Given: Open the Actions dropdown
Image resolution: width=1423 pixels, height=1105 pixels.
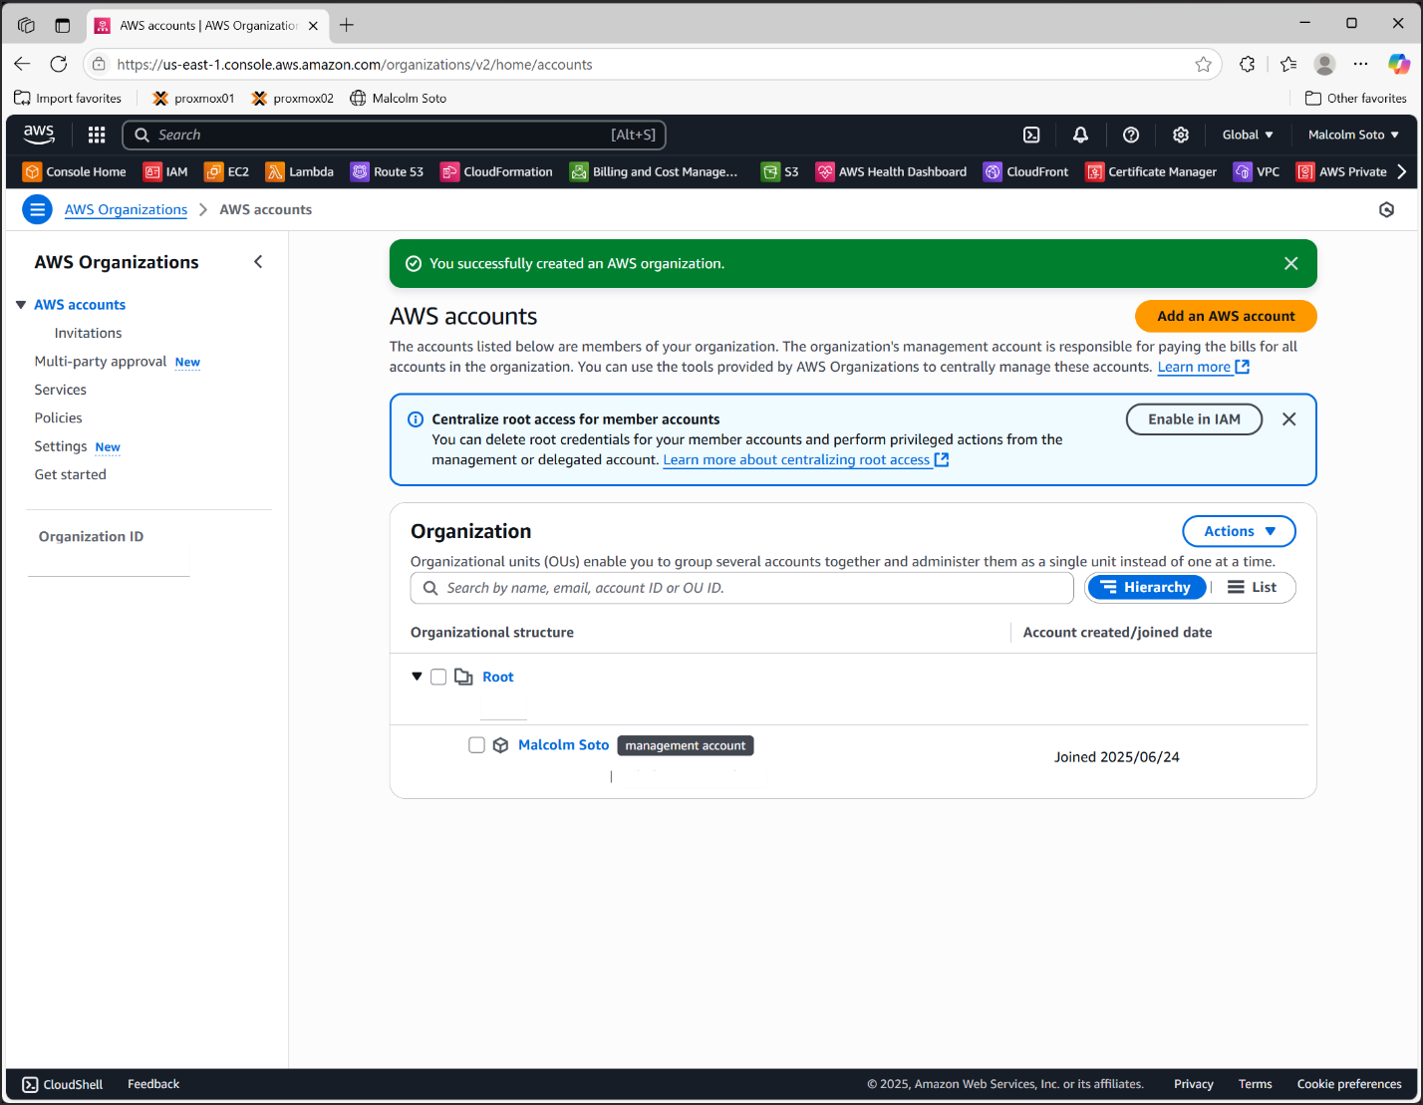Looking at the screenshot, I should [x=1239, y=531].
